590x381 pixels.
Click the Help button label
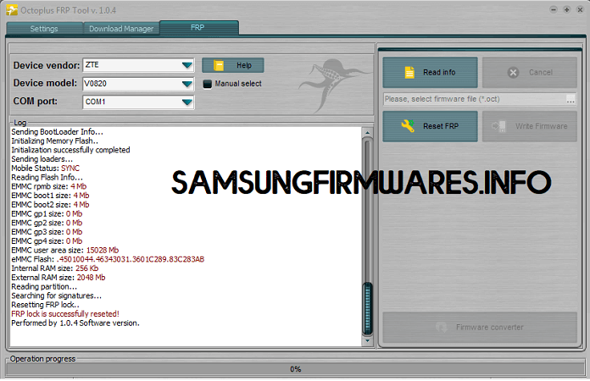244,65
